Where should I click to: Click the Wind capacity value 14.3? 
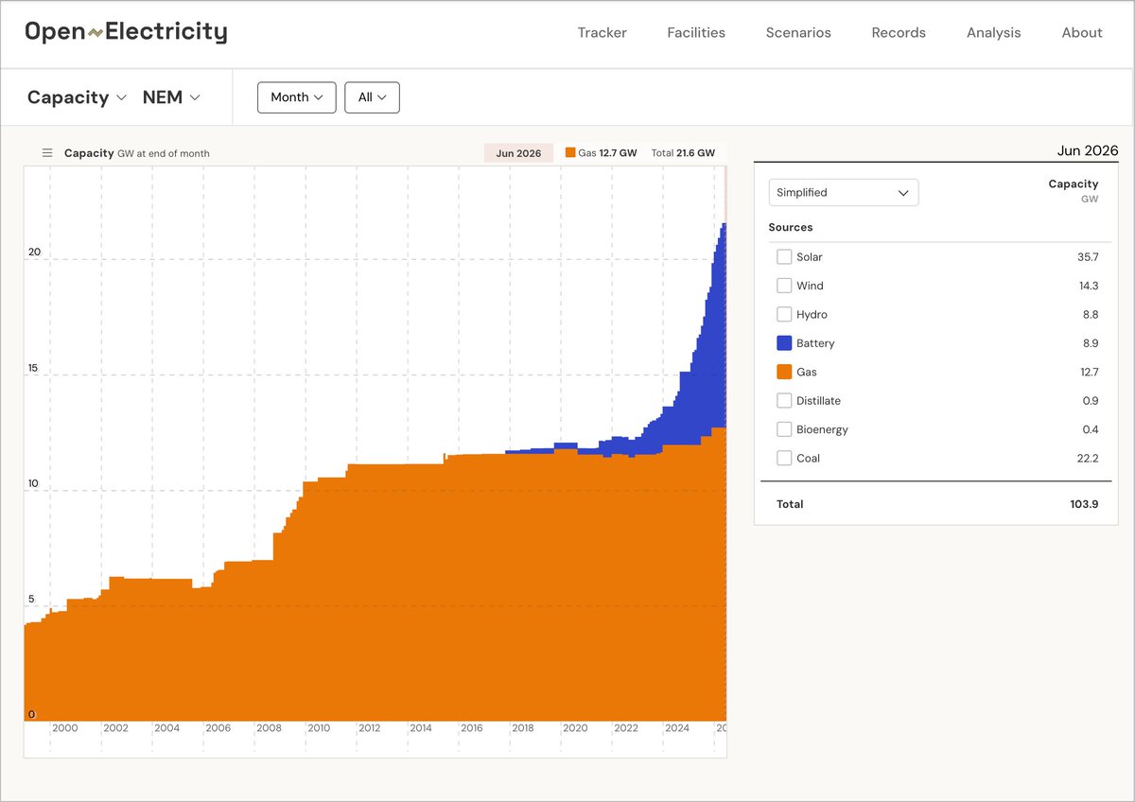pyautogui.click(x=1089, y=286)
